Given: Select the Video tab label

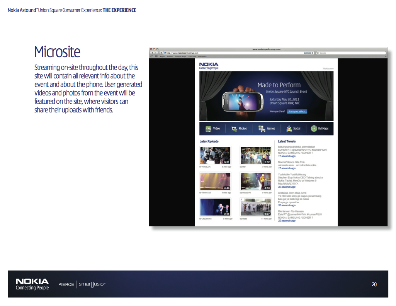Looking at the screenshot, I should pos(216,129).
